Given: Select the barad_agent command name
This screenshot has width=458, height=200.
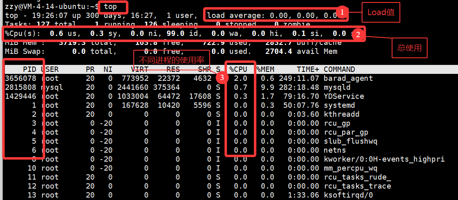Looking at the screenshot, I should (x=348, y=78).
